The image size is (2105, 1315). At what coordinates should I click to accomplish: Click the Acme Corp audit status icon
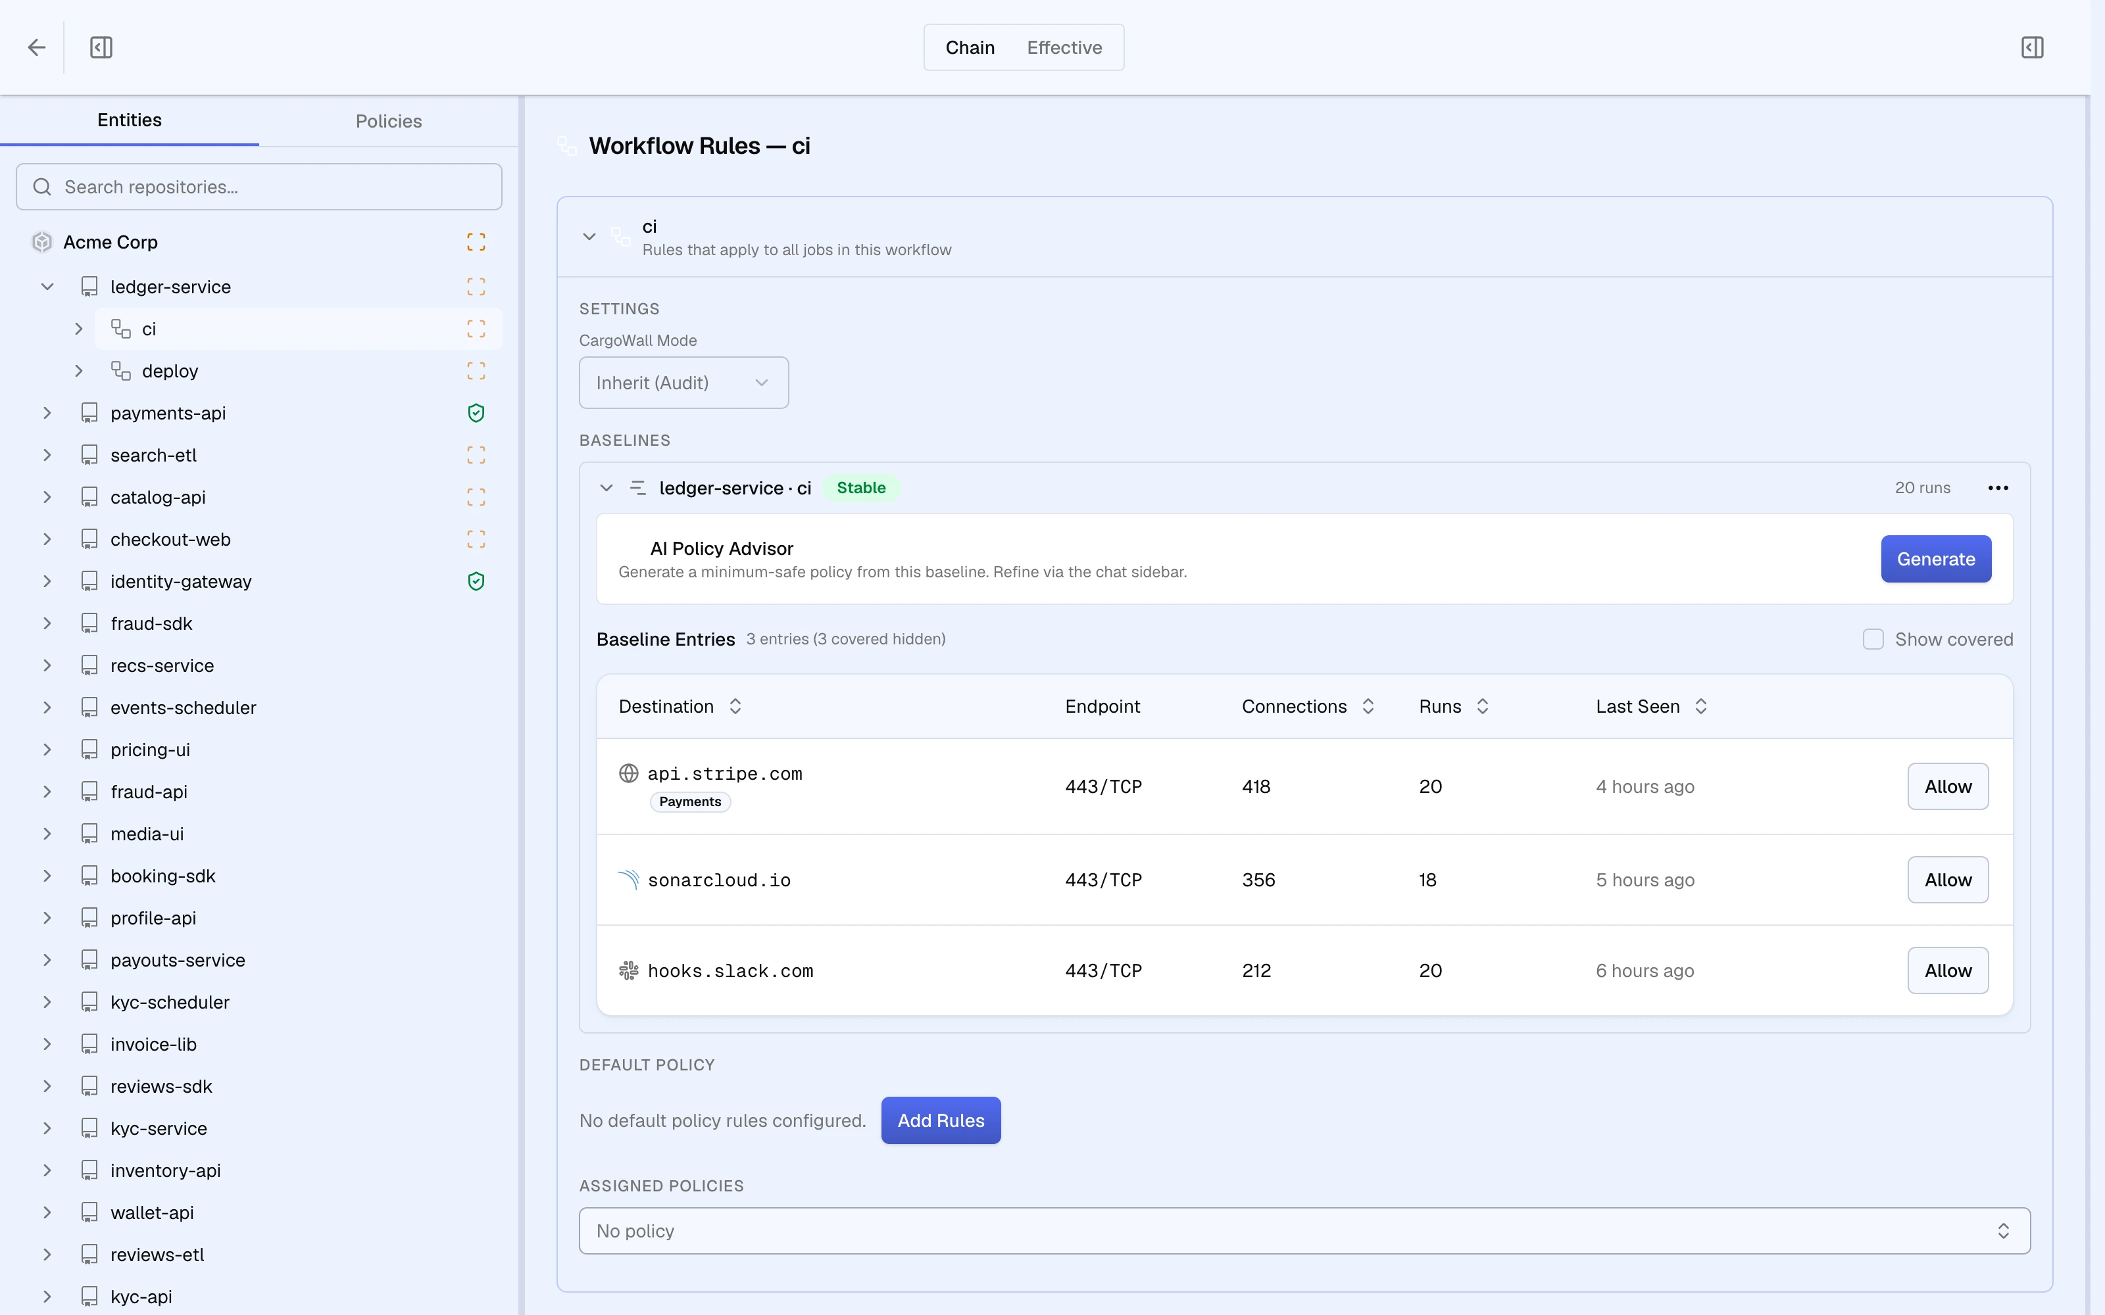[476, 242]
